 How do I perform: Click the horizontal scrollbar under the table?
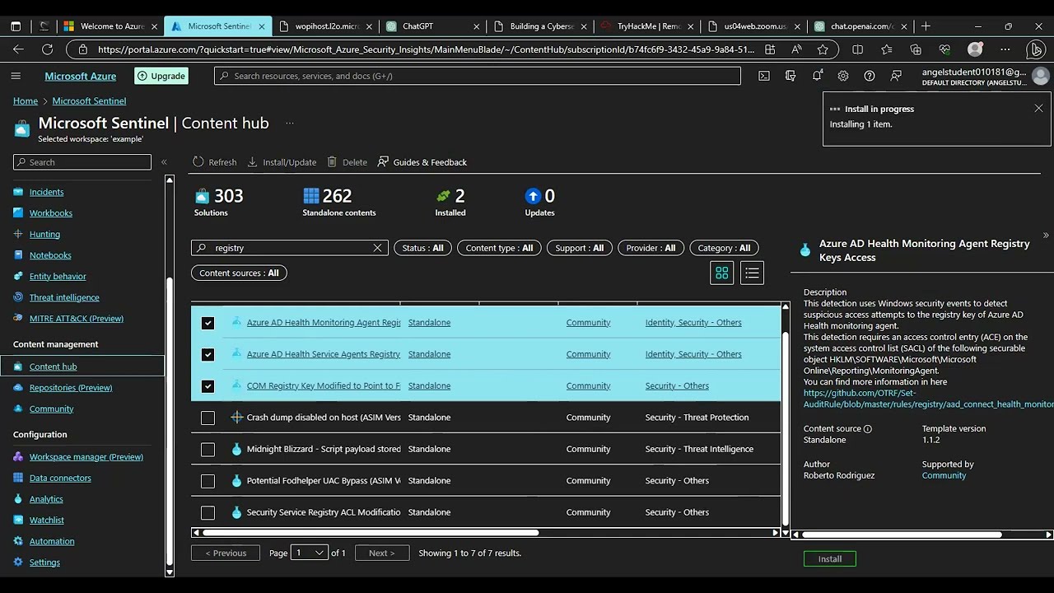point(372,533)
